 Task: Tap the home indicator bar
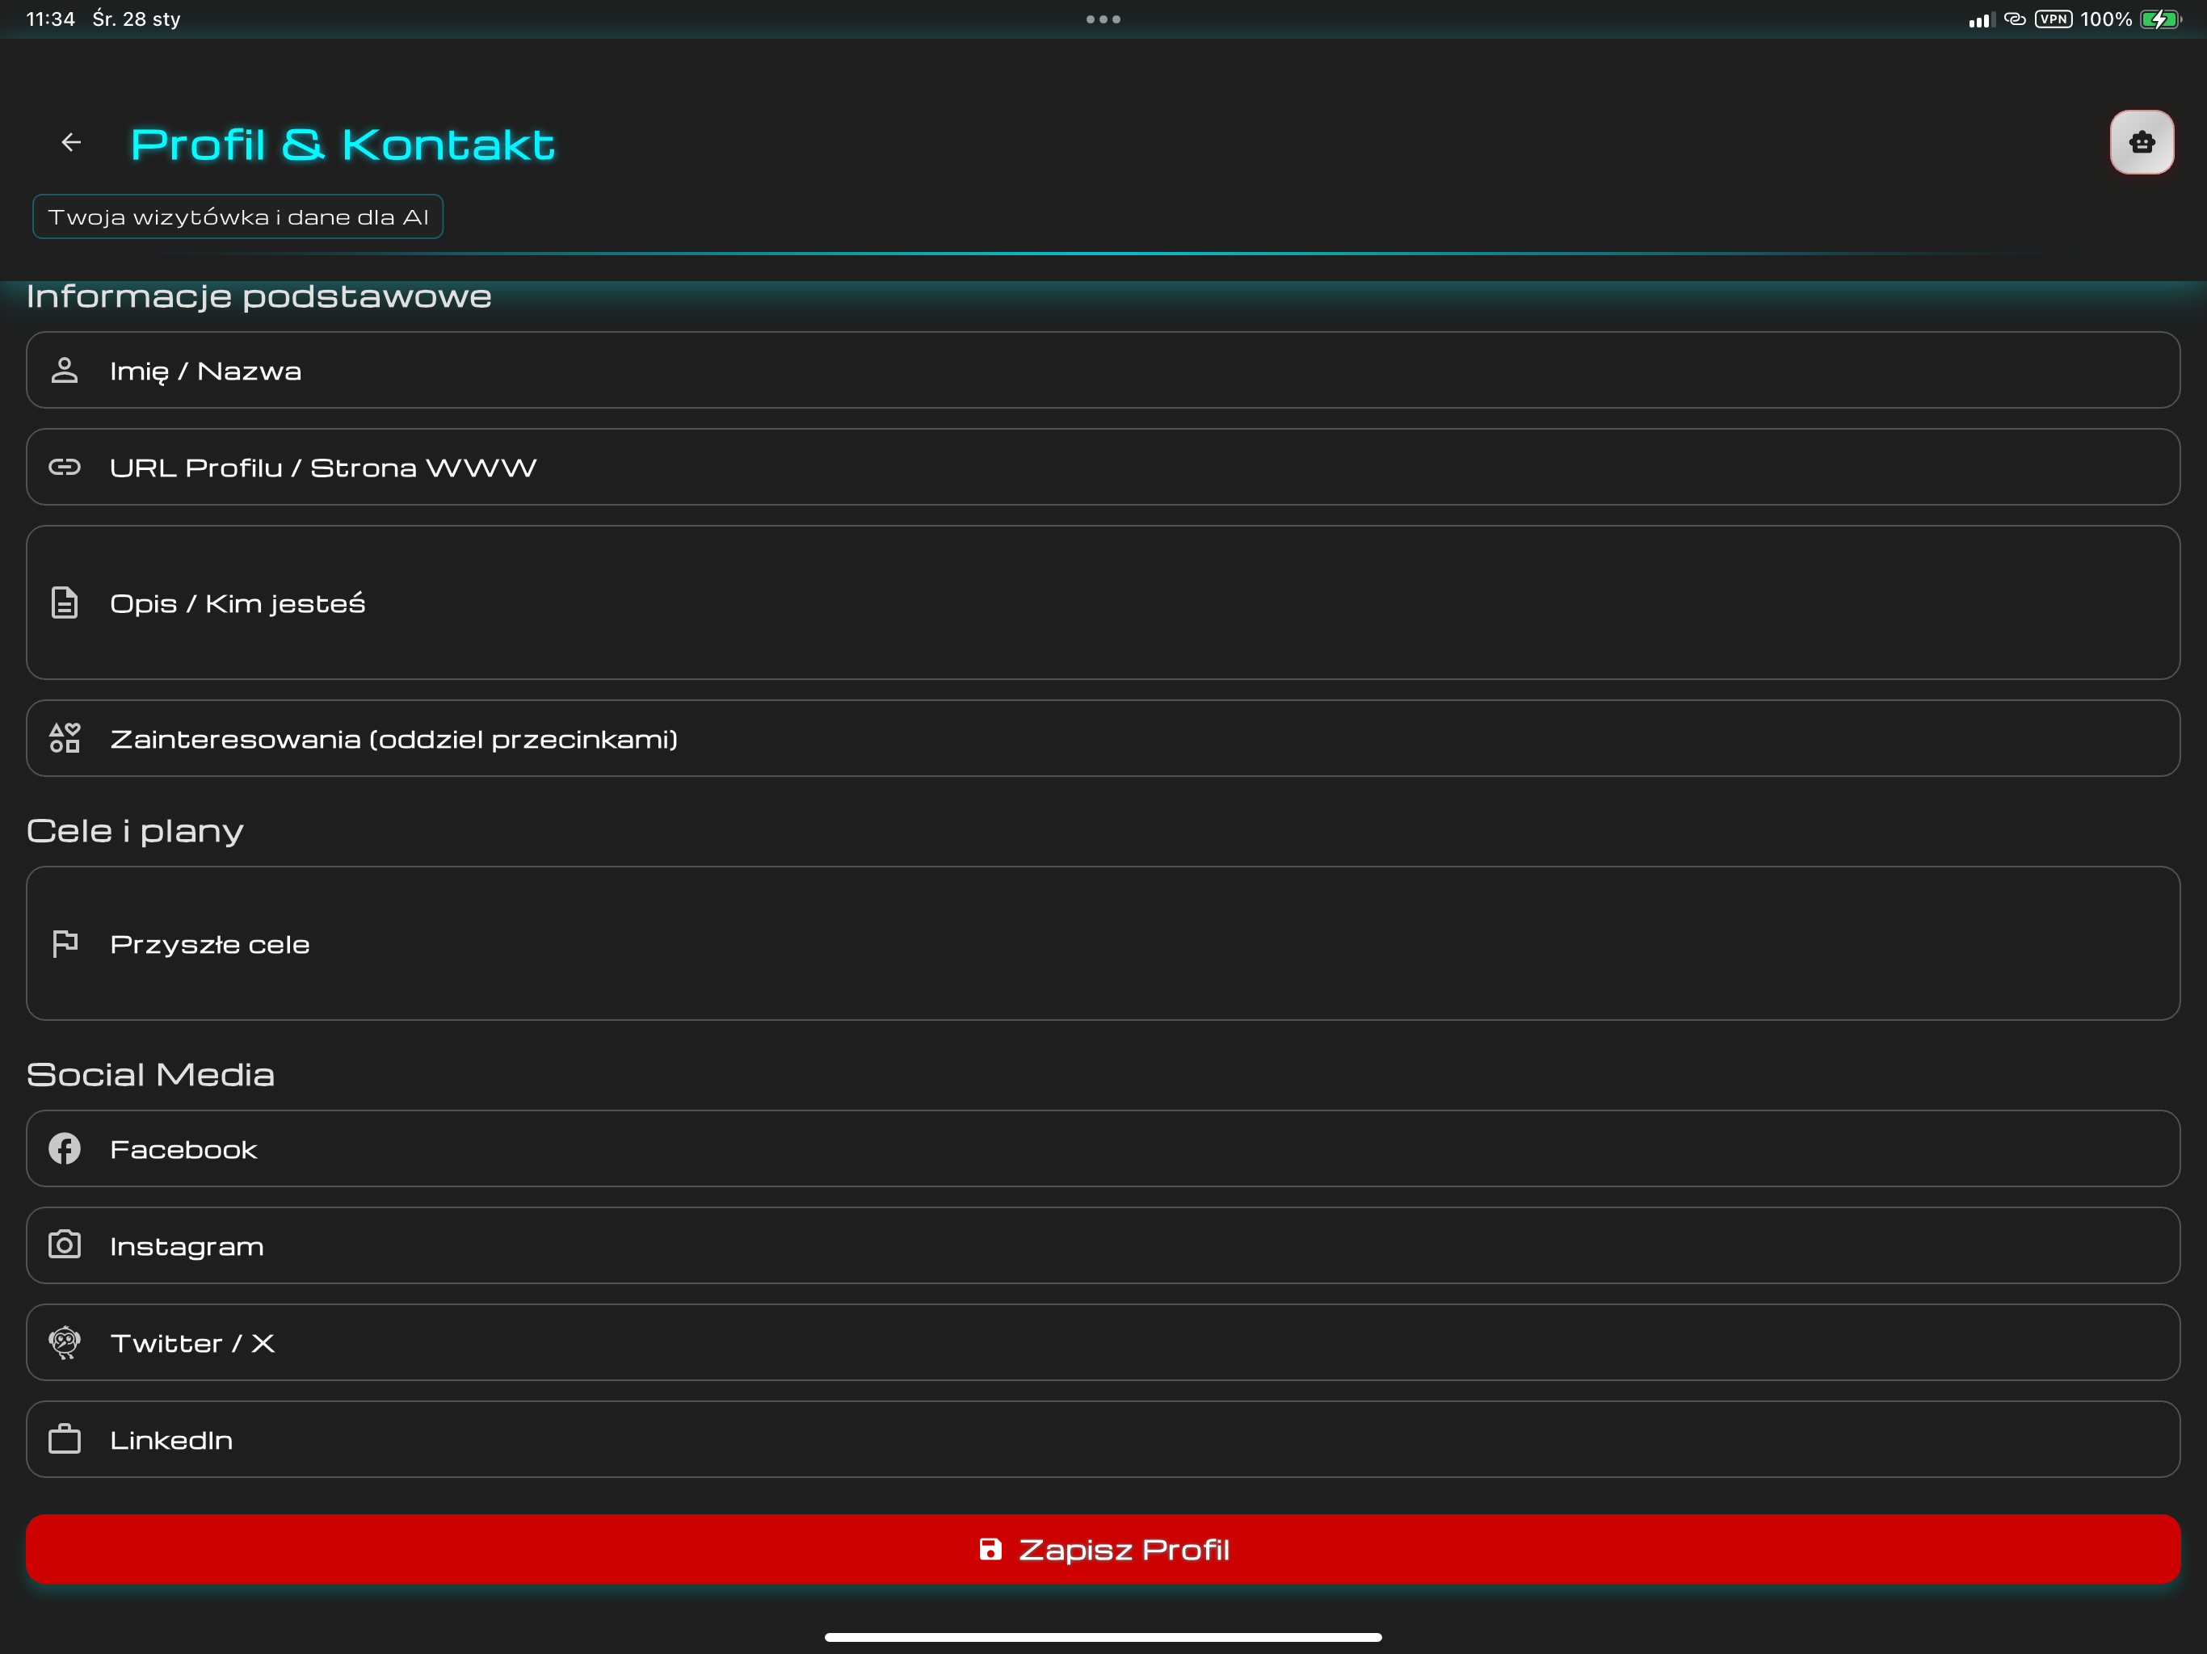click(1103, 1637)
